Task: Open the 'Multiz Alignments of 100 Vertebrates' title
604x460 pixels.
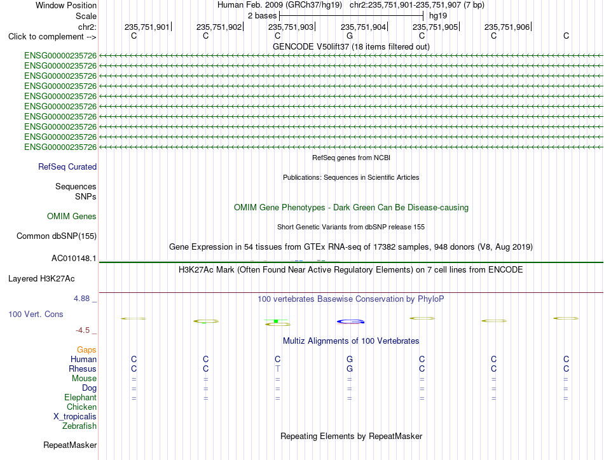Action: point(351,341)
